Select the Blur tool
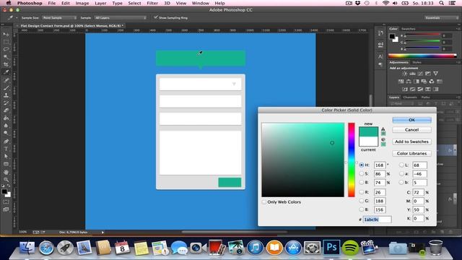 point(6,126)
